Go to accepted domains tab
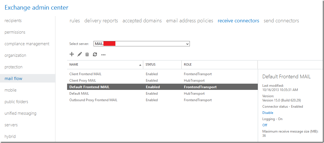This screenshot has width=324, height=143. click(142, 21)
